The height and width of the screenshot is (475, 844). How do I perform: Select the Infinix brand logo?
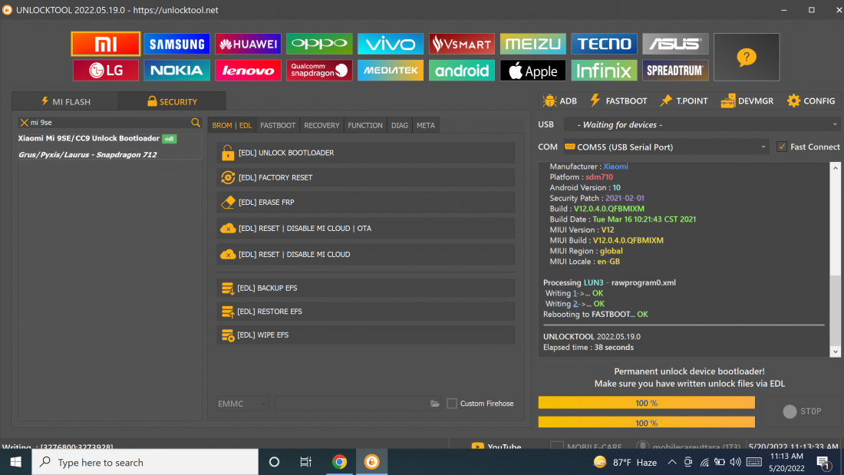point(604,71)
